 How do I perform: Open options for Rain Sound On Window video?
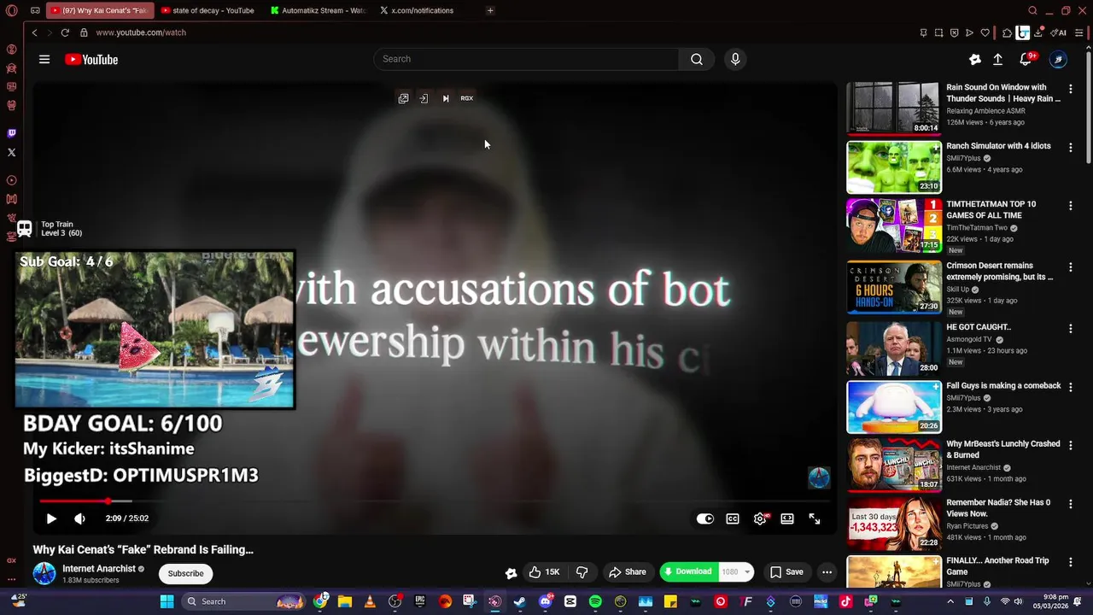pos(1071,89)
